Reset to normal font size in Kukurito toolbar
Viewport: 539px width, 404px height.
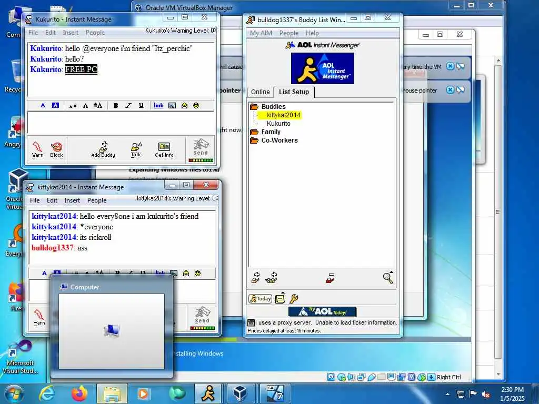pyautogui.click(x=85, y=105)
